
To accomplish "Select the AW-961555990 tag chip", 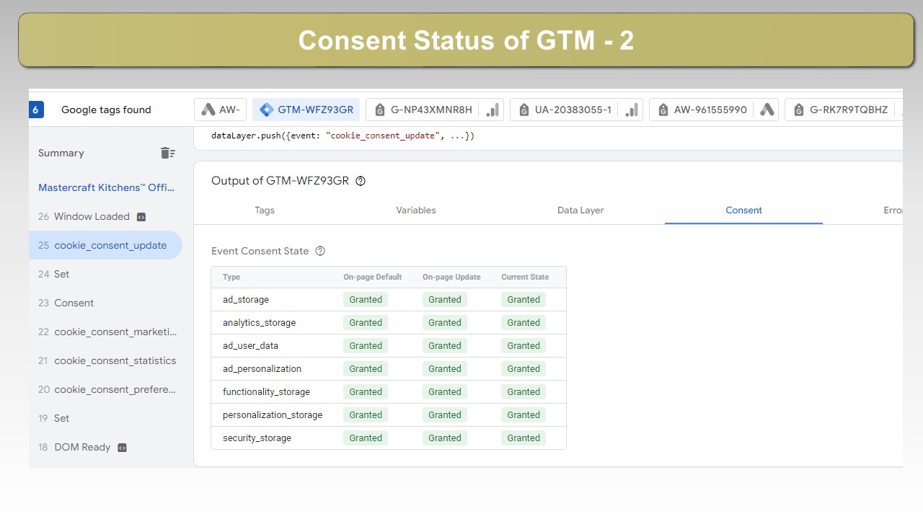I will 714,110.
